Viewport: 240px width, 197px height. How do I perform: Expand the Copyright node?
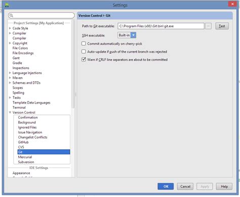point(10,43)
